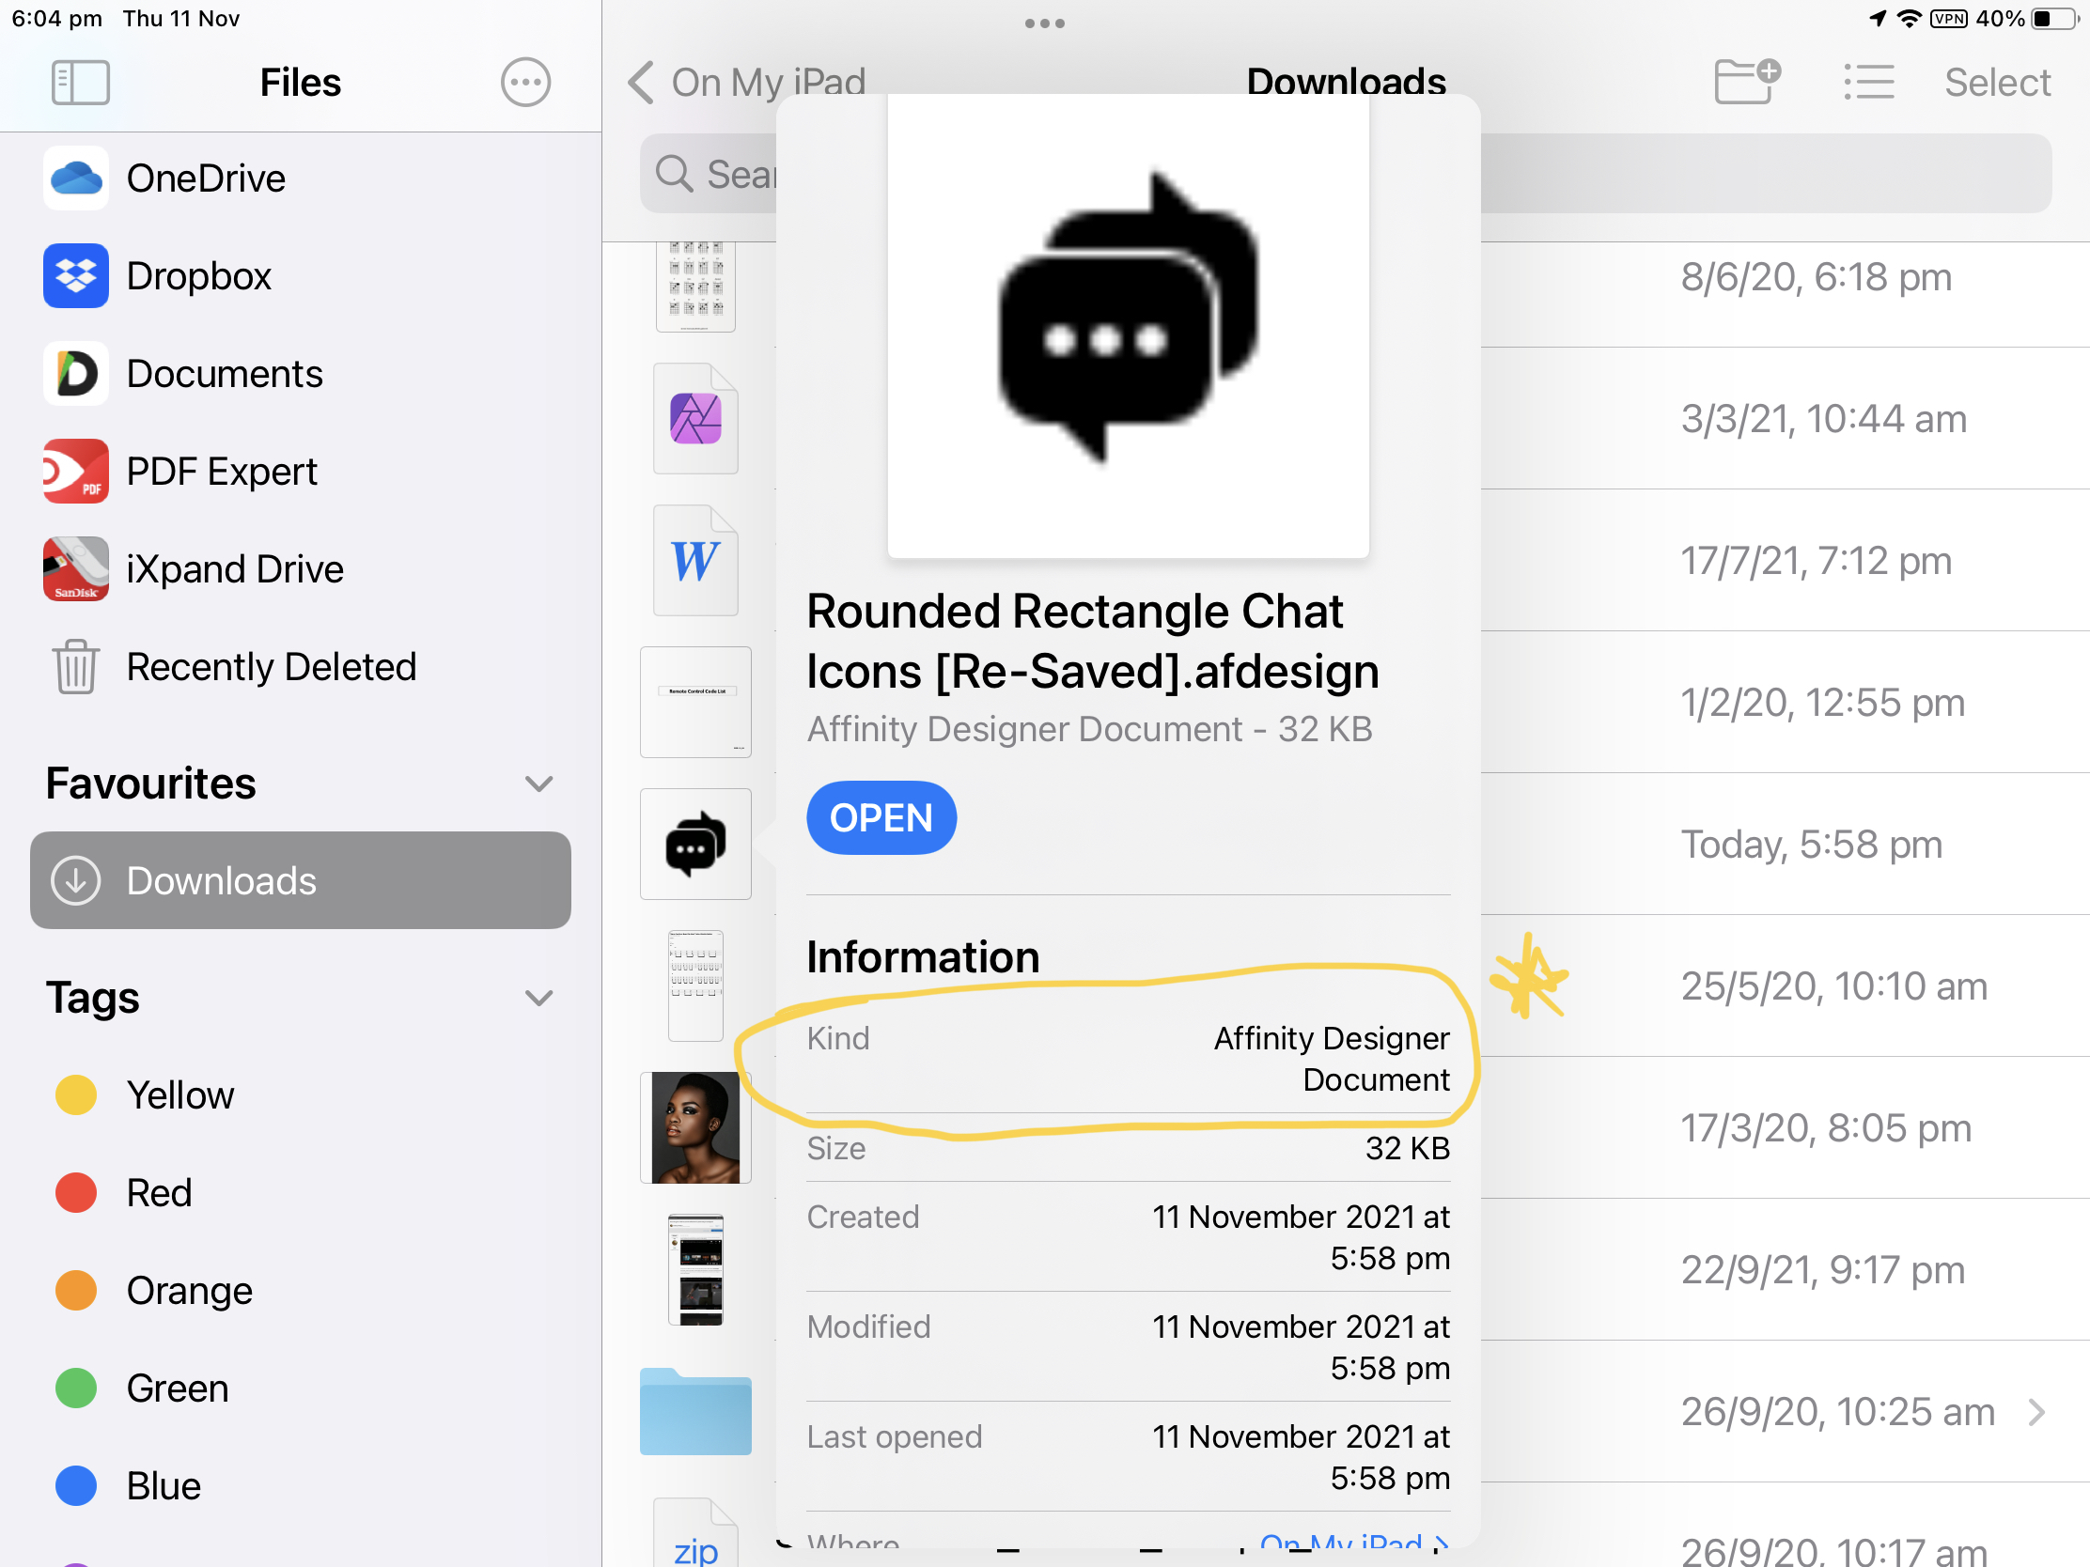Open the Word document file
Viewport: 2090px width, 1567px height.
(695, 560)
